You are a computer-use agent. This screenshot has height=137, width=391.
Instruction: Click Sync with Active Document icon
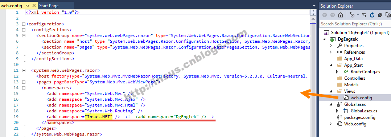364,15
